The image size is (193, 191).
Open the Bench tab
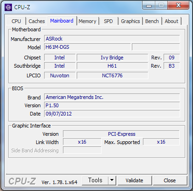152,21
